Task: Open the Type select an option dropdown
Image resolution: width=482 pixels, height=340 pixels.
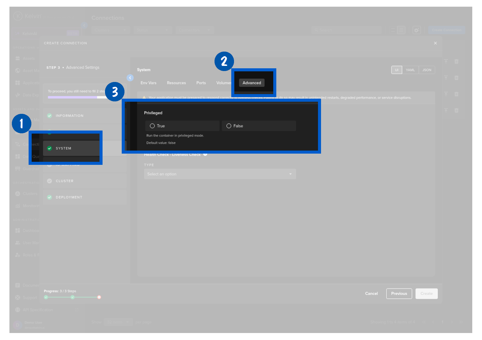Action: (x=220, y=174)
